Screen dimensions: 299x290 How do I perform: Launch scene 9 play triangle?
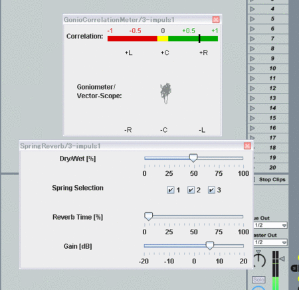click(252, 58)
